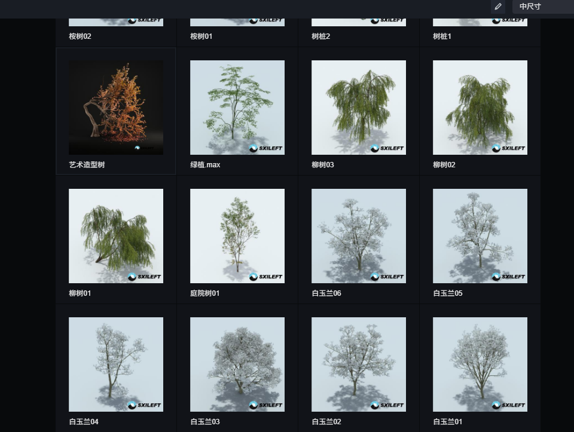Open the 柳树02 willow thumbnail

pos(480,108)
